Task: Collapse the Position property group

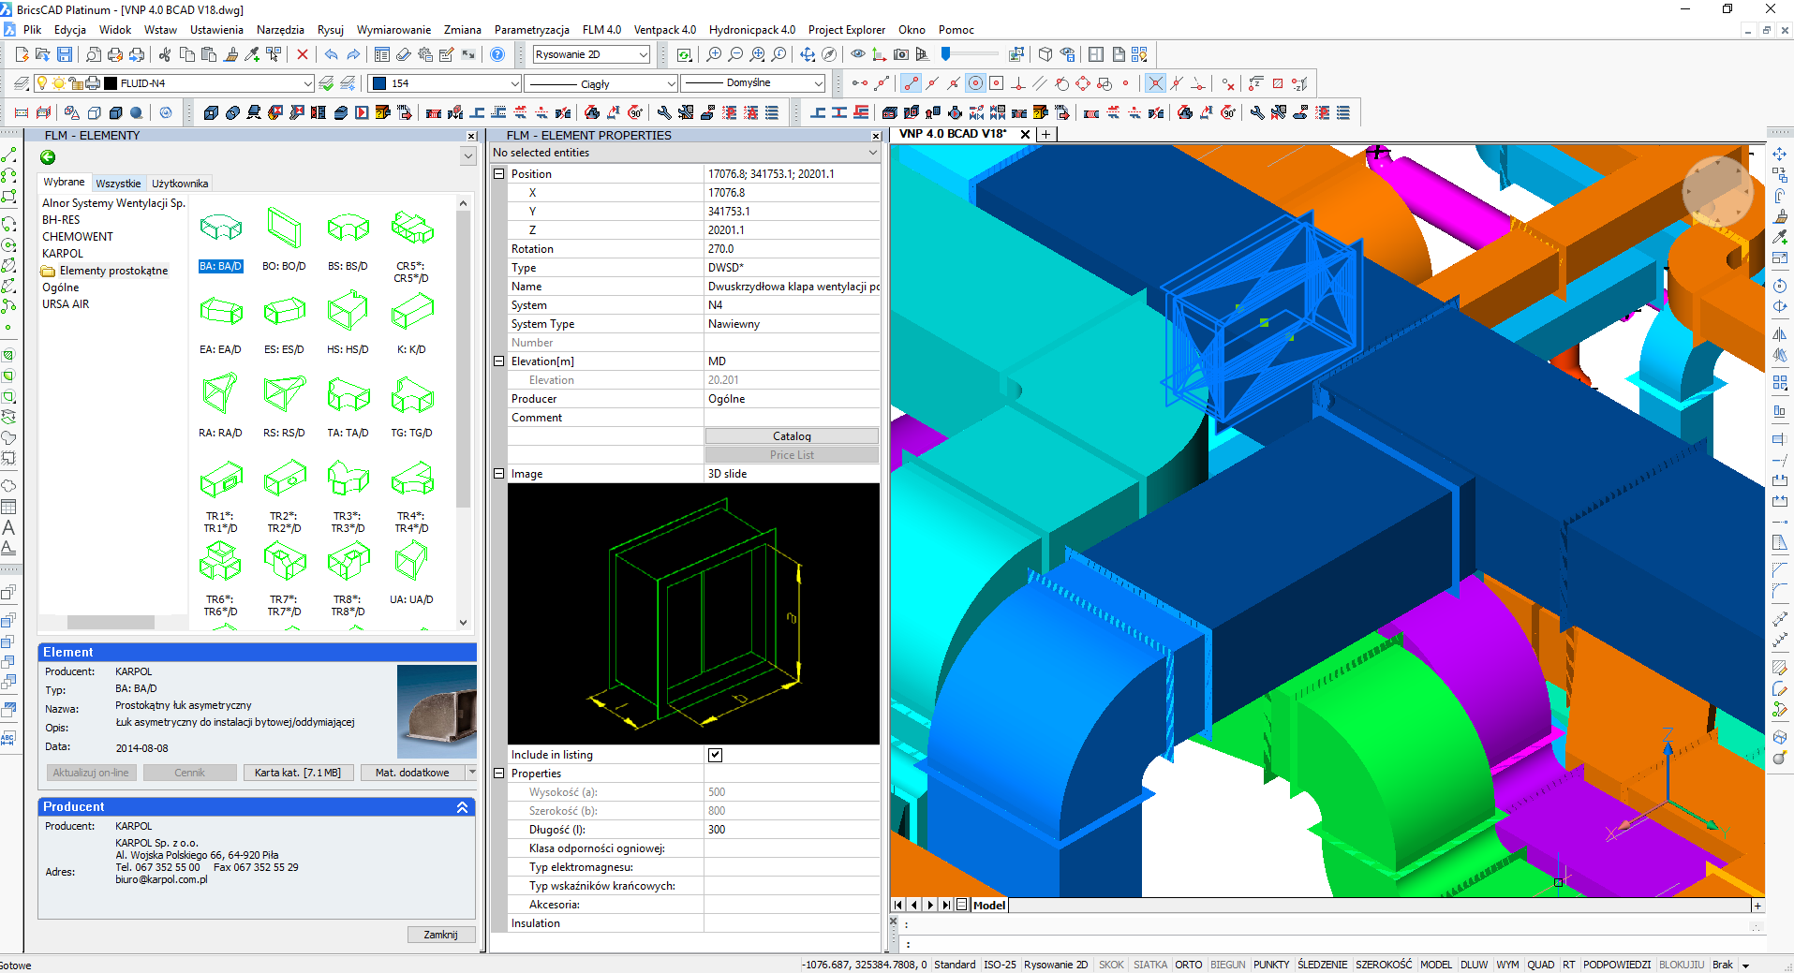Action: [x=499, y=174]
